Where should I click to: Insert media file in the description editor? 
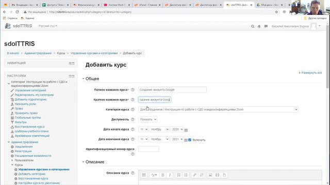(217, 175)
